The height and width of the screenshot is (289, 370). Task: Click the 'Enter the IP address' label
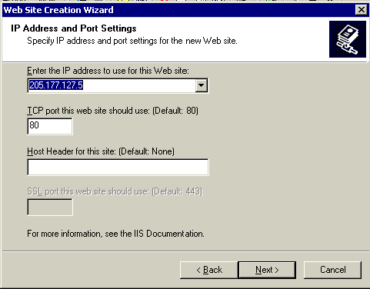(x=108, y=71)
